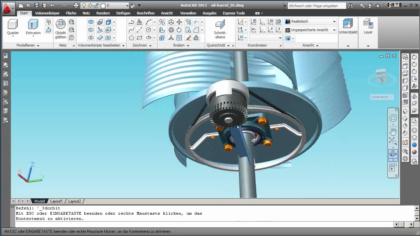Select the Pan hand tool in navigation bar
Image resolution: width=420 pixels, height=236 pixels.
(x=393, y=131)
